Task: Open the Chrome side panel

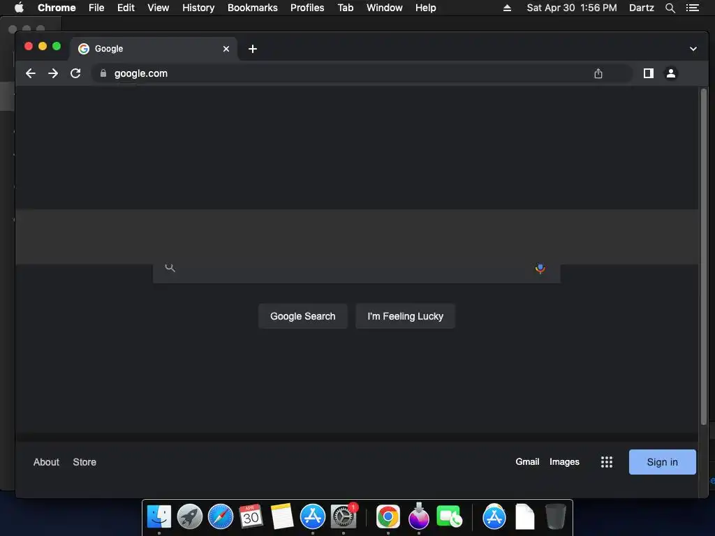Action: pyautogui.click(x=648, y=73)
